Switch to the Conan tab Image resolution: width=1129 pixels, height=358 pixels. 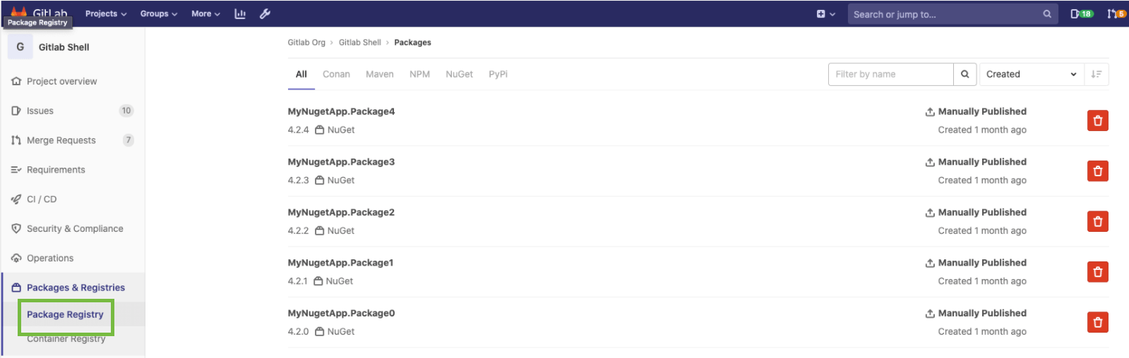pyautogui.click(x=336, y=74)
